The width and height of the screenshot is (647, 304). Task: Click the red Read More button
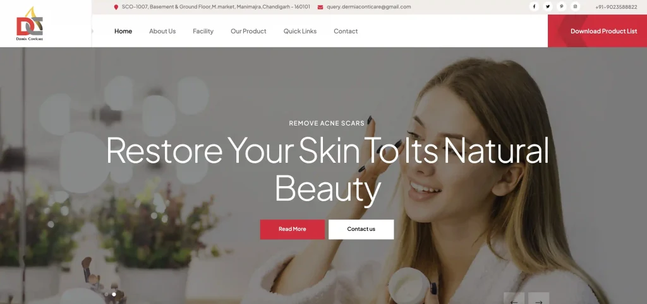point(292,230)
